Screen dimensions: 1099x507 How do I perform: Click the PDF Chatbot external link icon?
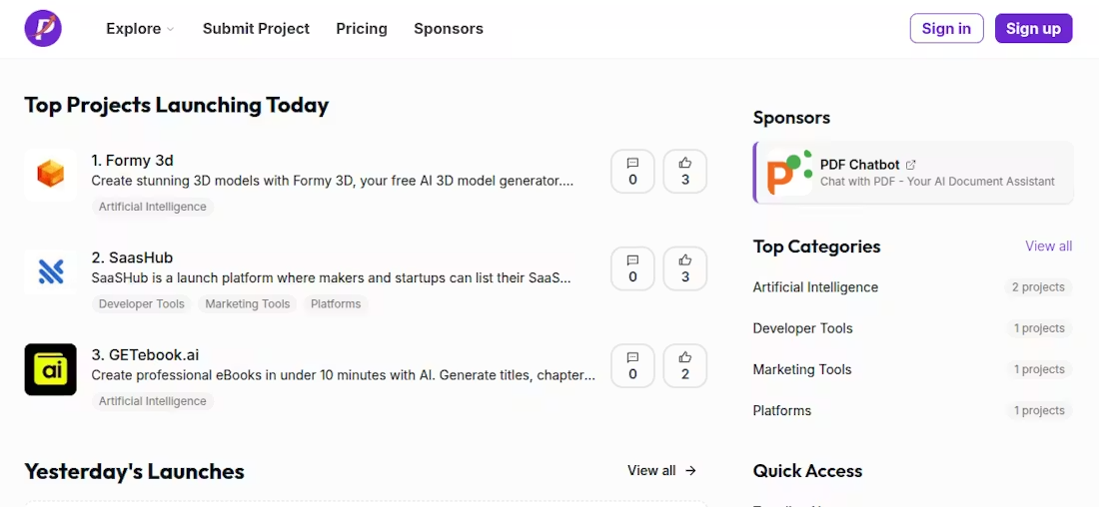tap(910, 165)
